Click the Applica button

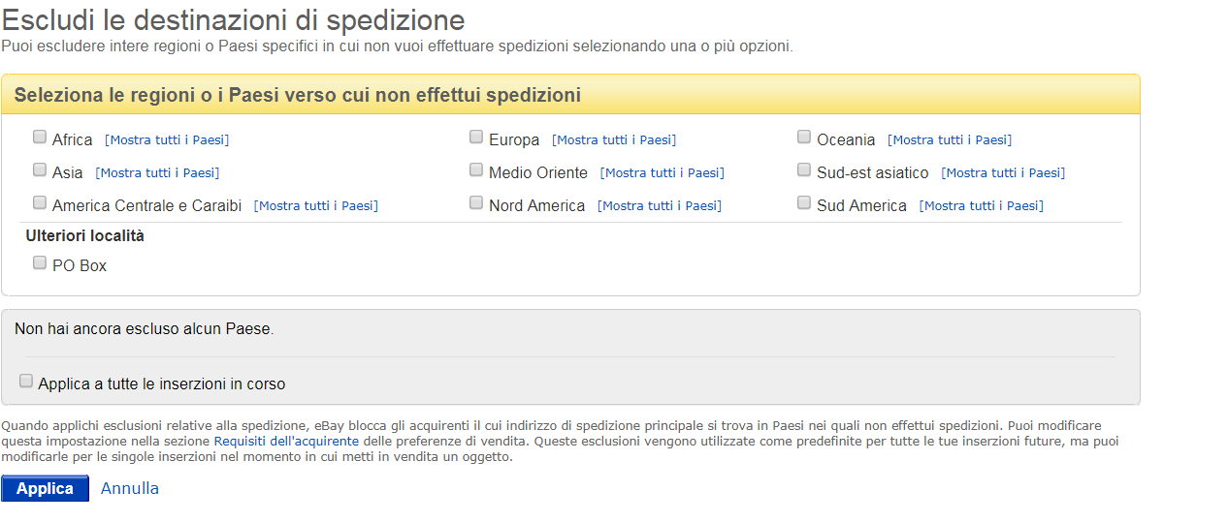[x=45, y=489]
